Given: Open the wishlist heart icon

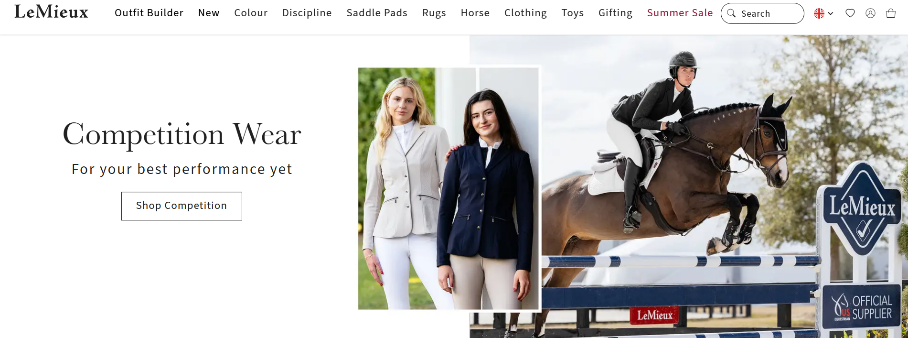Looking at the screenshot, I should coord(850,13).
